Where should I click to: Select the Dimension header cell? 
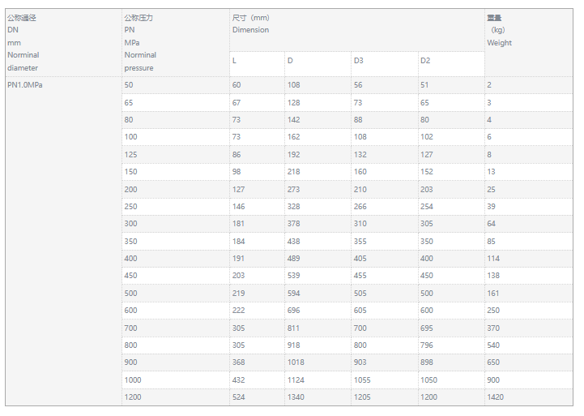click(250, 30)
